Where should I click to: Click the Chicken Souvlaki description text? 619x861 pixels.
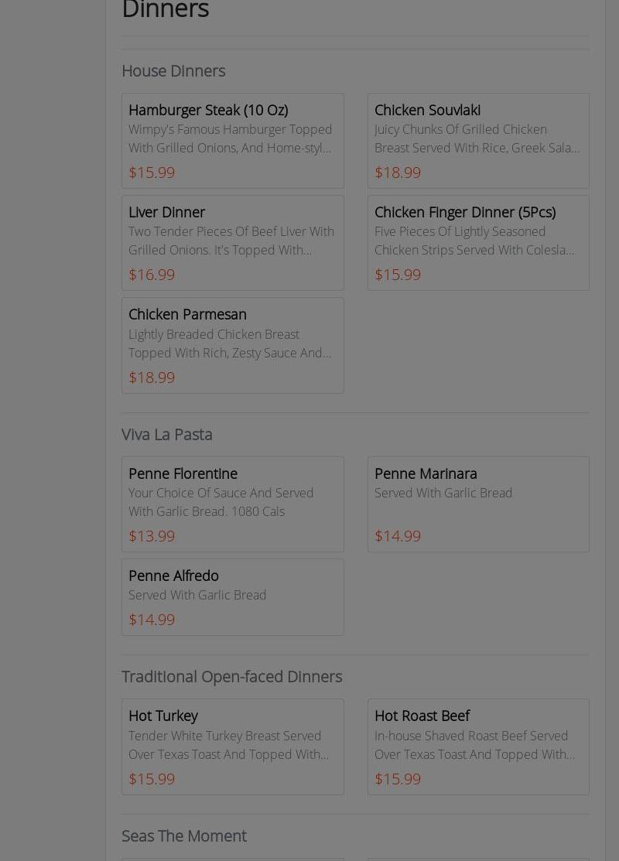(477, 138)
